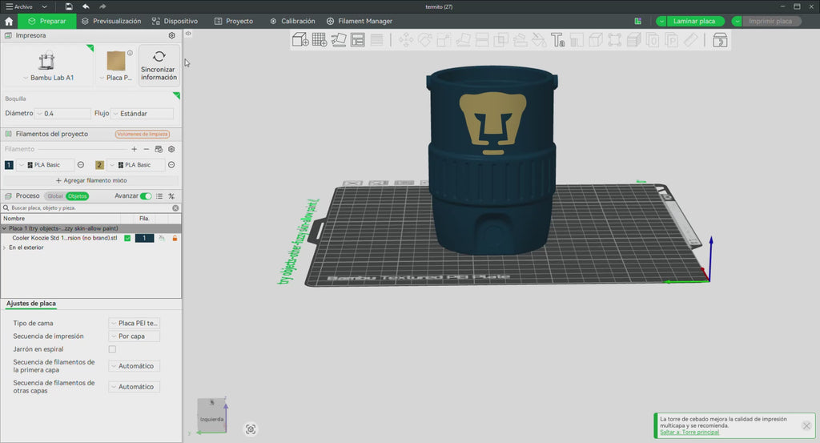Follow the Saltar a: Torre principal link
This screenshot has height=443, width=820.
pos(689,433)
